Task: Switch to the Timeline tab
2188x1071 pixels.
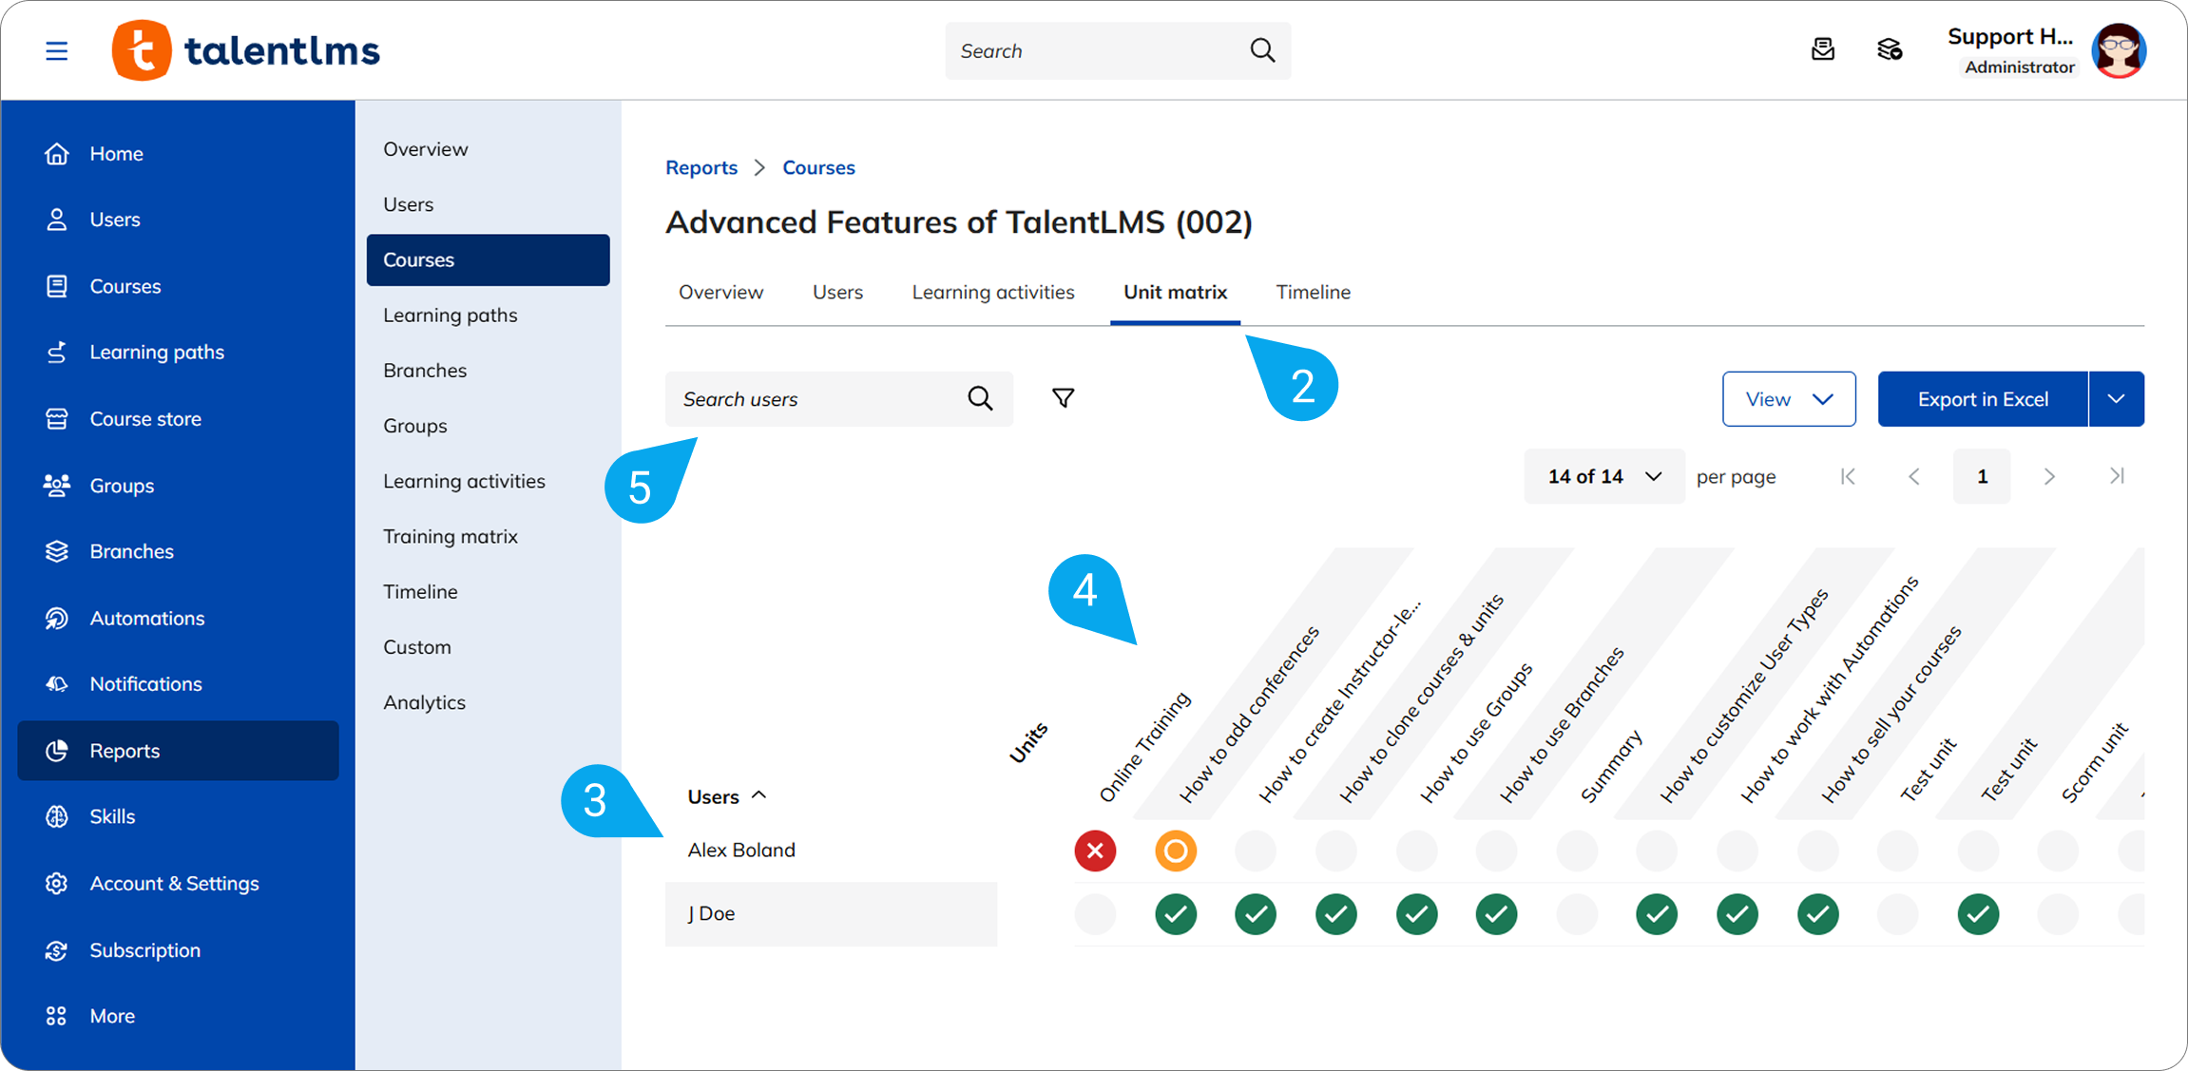Action: click(x=1313, y=292)
